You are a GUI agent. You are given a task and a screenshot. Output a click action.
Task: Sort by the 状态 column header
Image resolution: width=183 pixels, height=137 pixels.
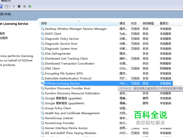tap(135, 23)
